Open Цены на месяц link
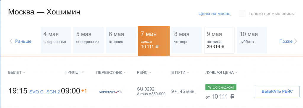 click(215, 14)
